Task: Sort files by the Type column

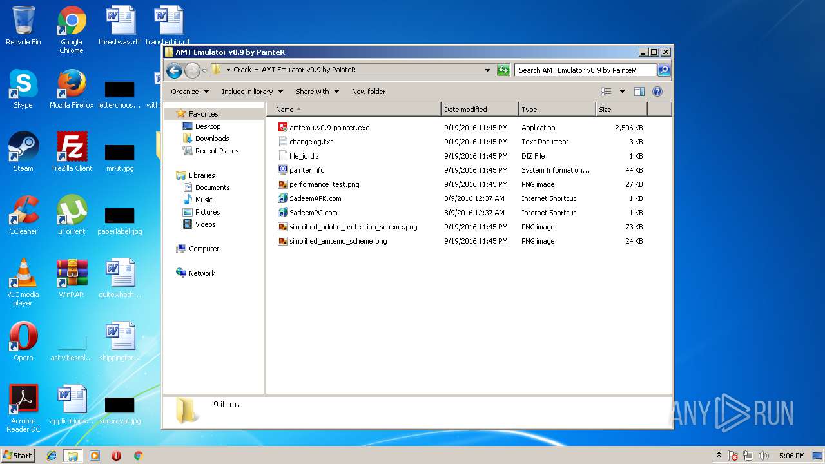Action: point(557,110)
